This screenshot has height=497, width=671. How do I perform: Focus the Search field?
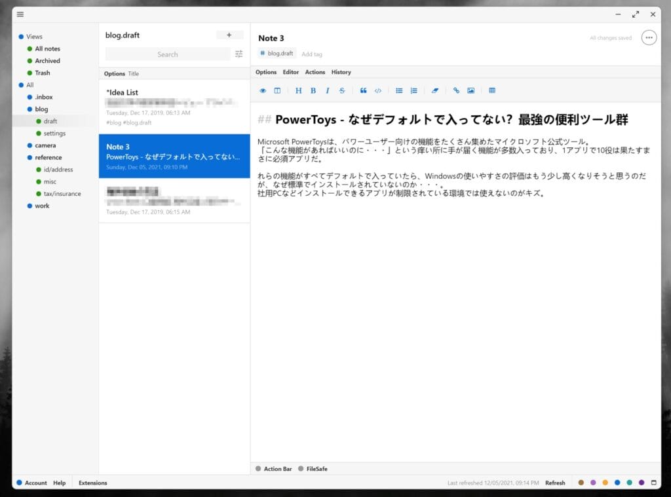[x=168, y=54]
